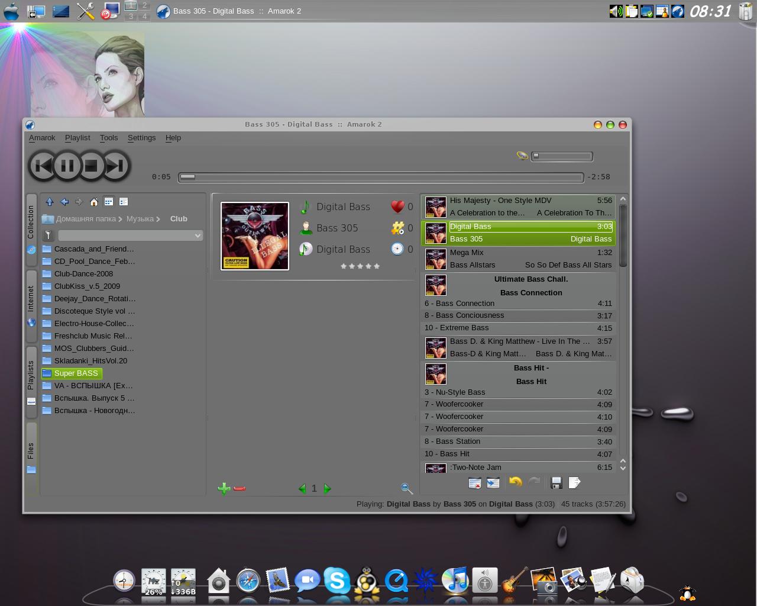The width and height of the screenshot is (757, 606).
Task: Go up one folder in file browser
Action: 50,202
